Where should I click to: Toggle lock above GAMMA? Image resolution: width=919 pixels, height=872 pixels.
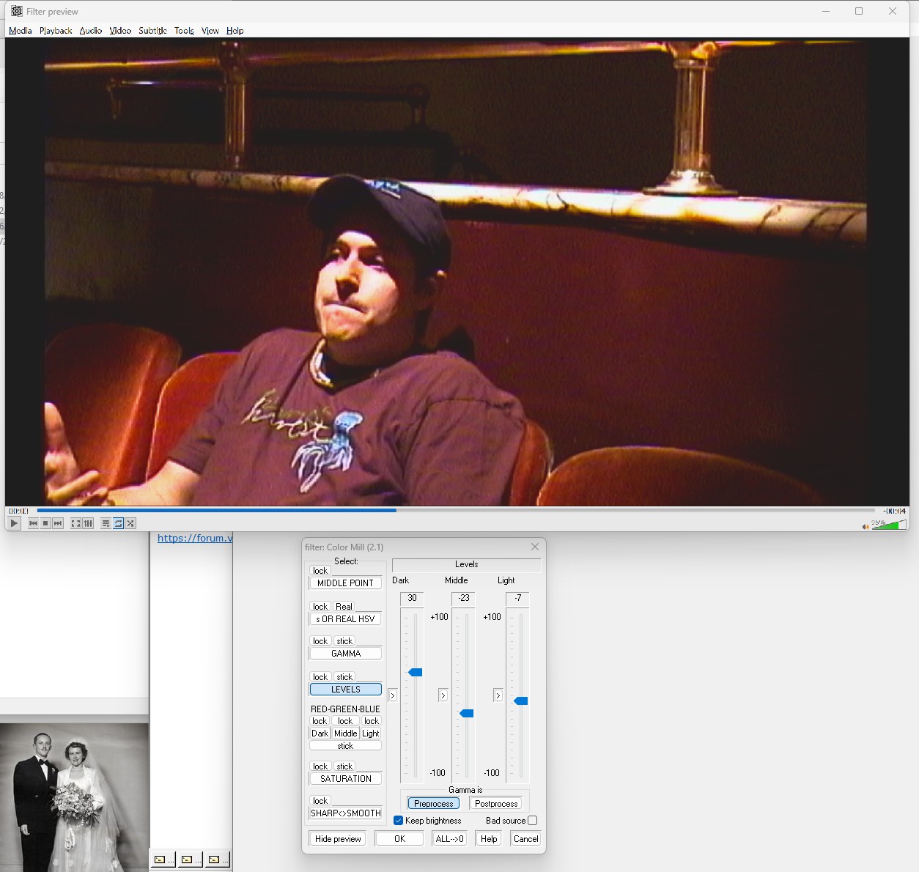pos(320,641)
